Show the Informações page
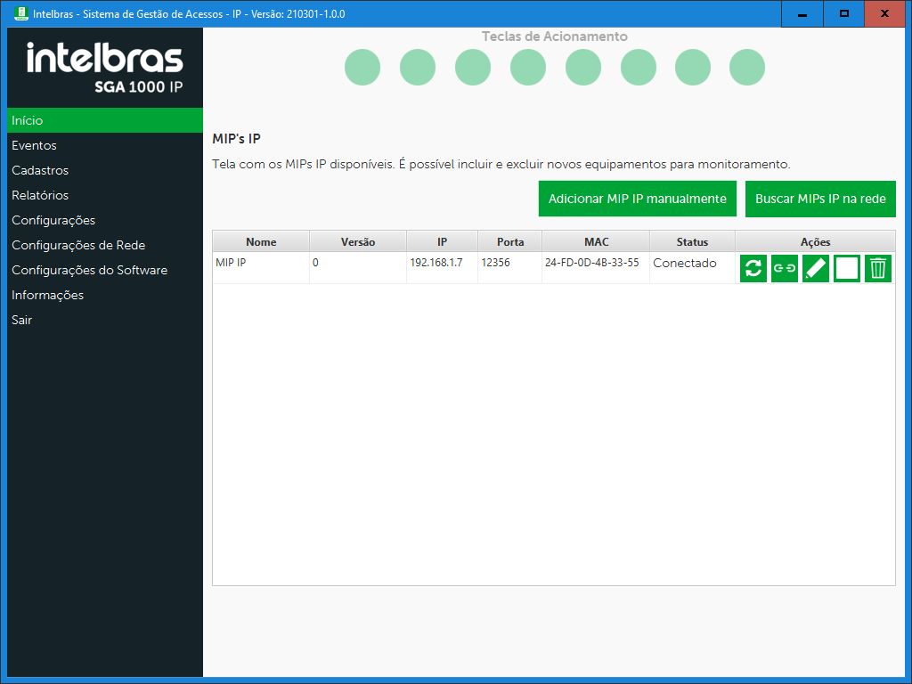 click(47, 295)
